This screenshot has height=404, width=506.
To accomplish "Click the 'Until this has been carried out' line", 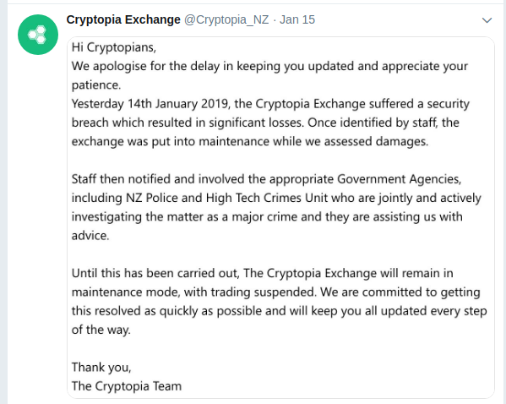I will [x=263, y=273].
